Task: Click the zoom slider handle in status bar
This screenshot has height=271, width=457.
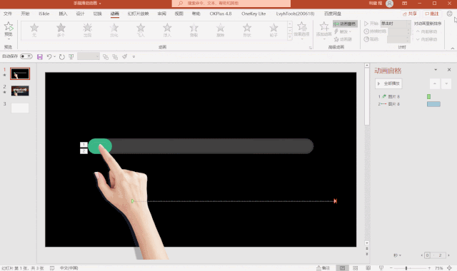Action: pyautogui.click(x=406, y=268)
